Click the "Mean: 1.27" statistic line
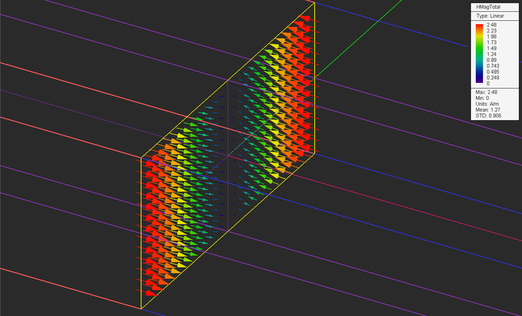This screenshot has width=522, height=316. tap(487, 110)
